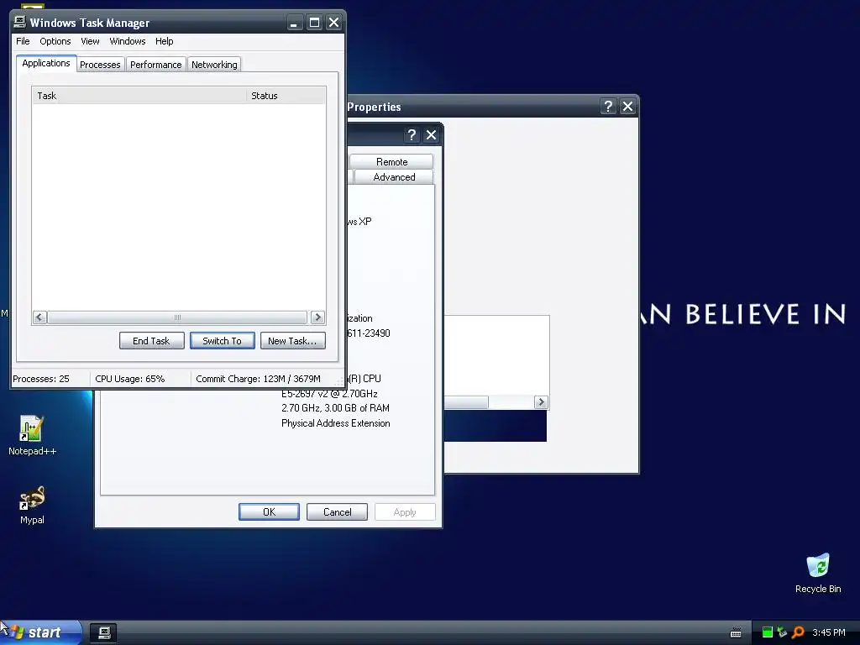Close the Properties window

pyautogui.click(x=627, y=106)
